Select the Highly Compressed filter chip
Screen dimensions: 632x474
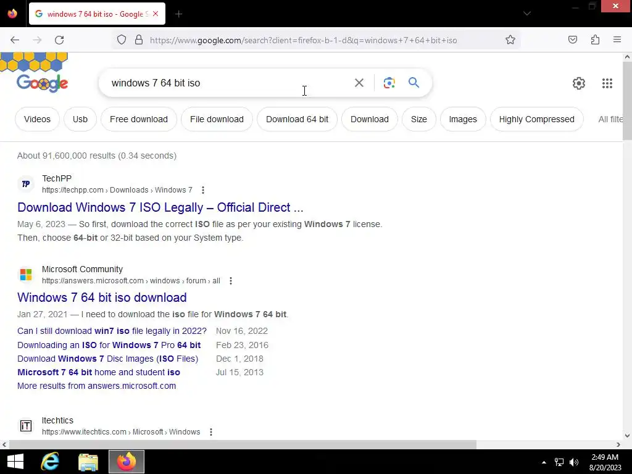[536, 119]
